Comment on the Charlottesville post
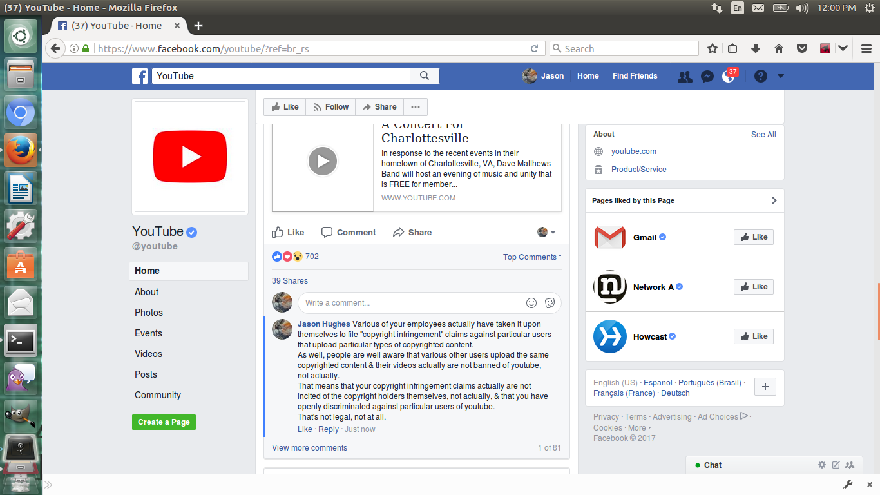This screenshot has width=880, height=495. (349, 232)
